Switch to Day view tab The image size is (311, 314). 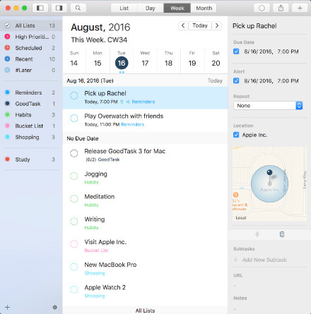click(151, 8)
